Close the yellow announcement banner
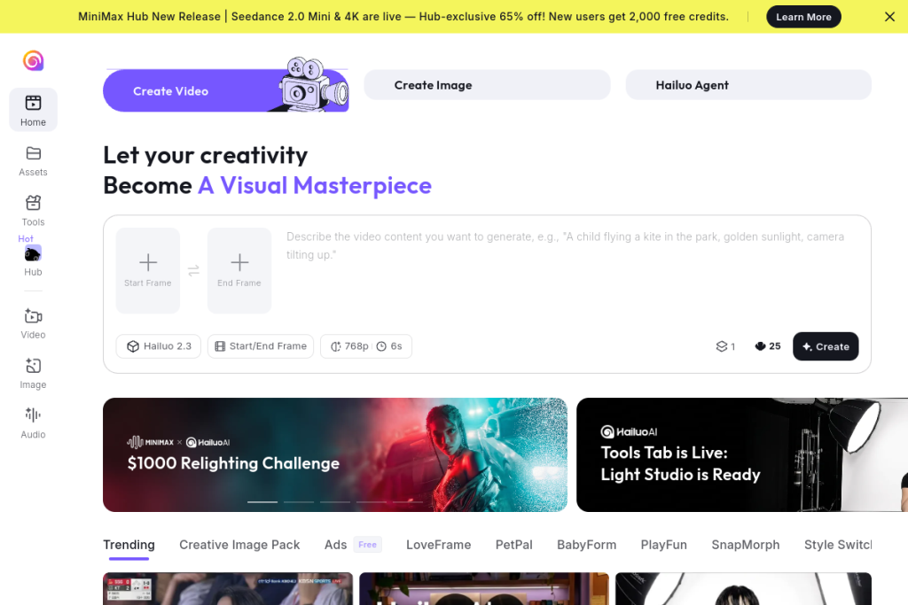 tap(889, 17)
